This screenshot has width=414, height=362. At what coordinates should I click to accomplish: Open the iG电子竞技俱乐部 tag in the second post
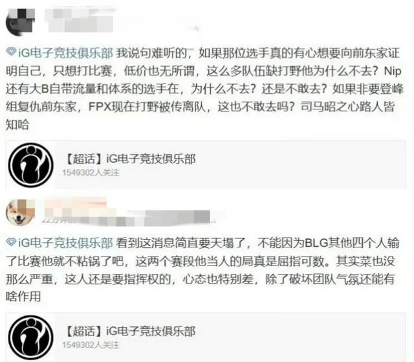[x=65, y=243]
